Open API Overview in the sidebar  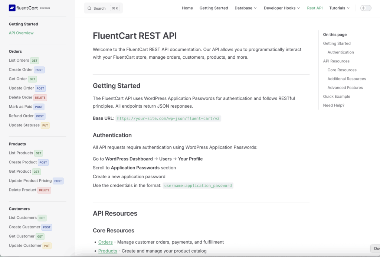(x=21, y=33)
